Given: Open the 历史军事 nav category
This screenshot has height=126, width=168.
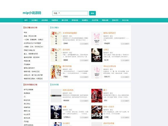Looking at the screenshot, I should [x=95, y=20].
